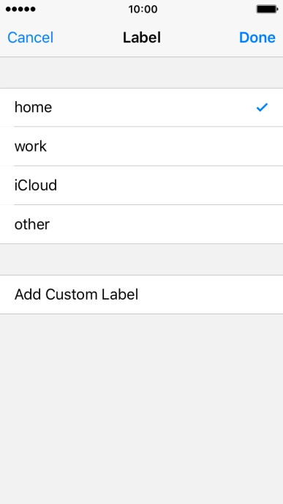Viewport: 283px width, 504px height.
Task: Tap the word home in the list
Action: 33,108
